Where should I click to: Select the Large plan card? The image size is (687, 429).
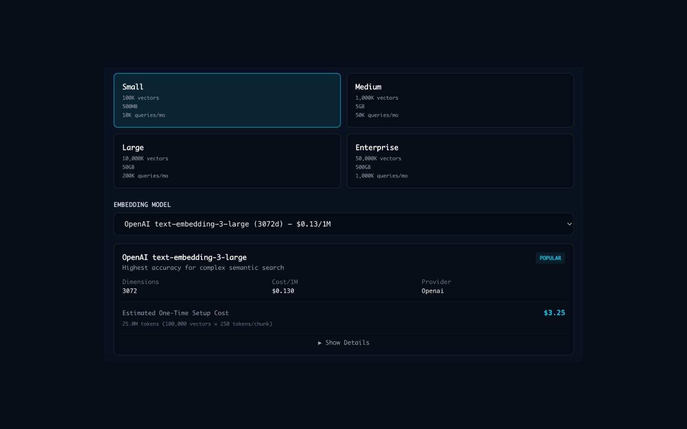point(227,161)
